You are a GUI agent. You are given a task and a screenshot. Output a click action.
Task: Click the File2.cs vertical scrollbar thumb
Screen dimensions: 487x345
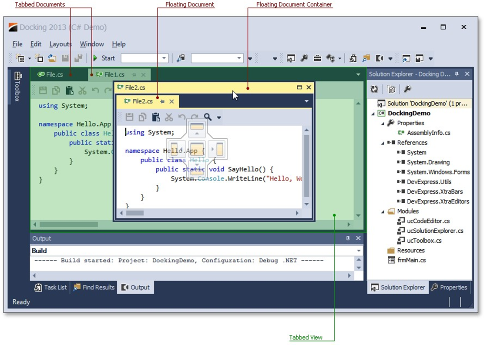(306, 165)
